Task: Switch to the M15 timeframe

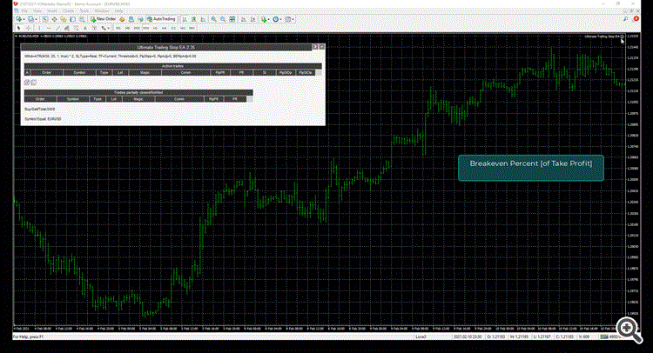Action: click(x=137, y=29)
